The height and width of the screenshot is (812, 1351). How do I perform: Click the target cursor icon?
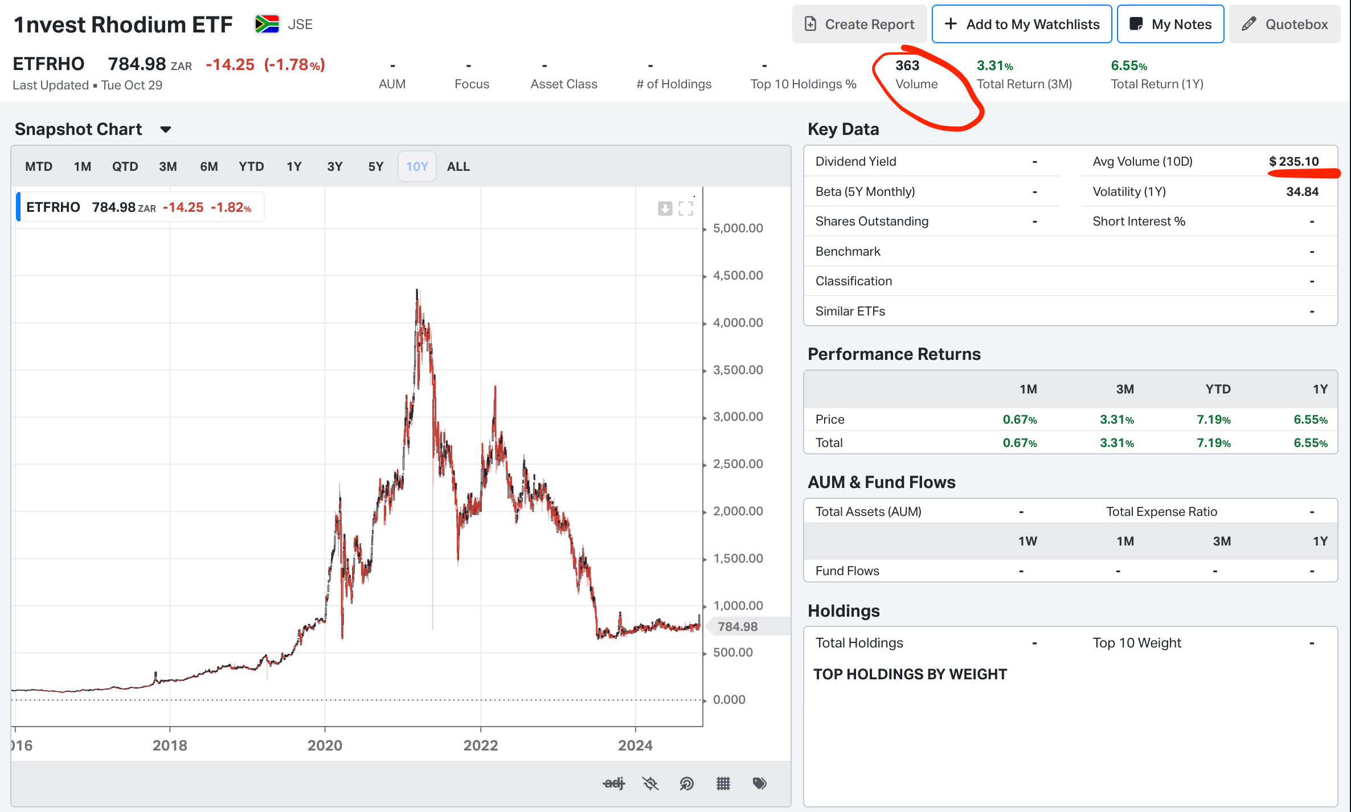pyautogui.click(x=687, y=784)
